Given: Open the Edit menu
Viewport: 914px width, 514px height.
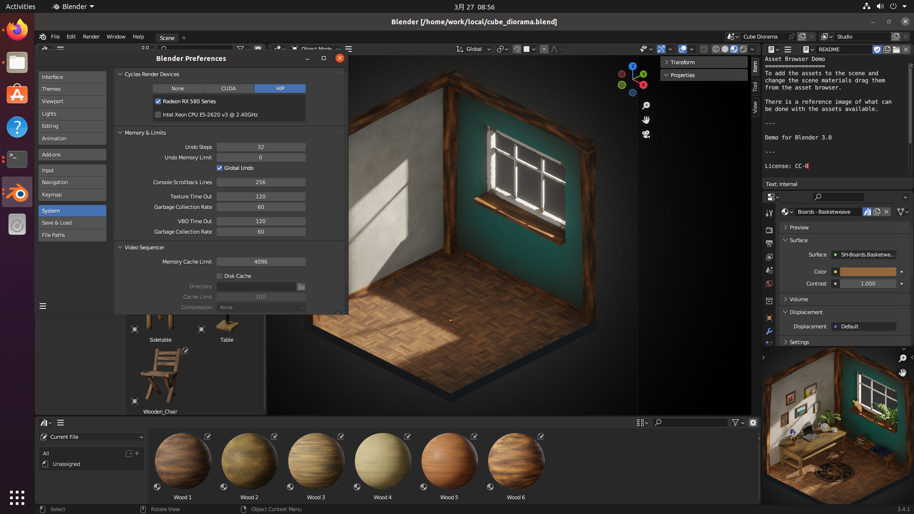Looking at the screenshot, I should click(x=71, y=37).
